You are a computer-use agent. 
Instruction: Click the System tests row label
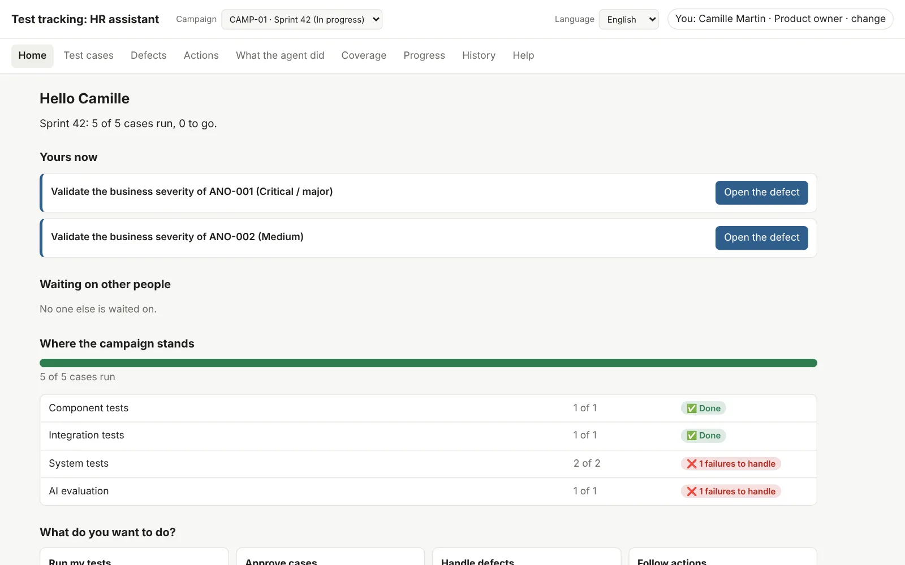coord(79,463)
